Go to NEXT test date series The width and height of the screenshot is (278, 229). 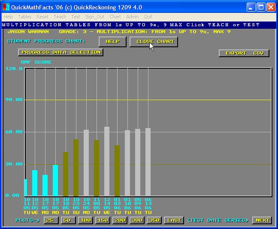click(x=261, y=220)
